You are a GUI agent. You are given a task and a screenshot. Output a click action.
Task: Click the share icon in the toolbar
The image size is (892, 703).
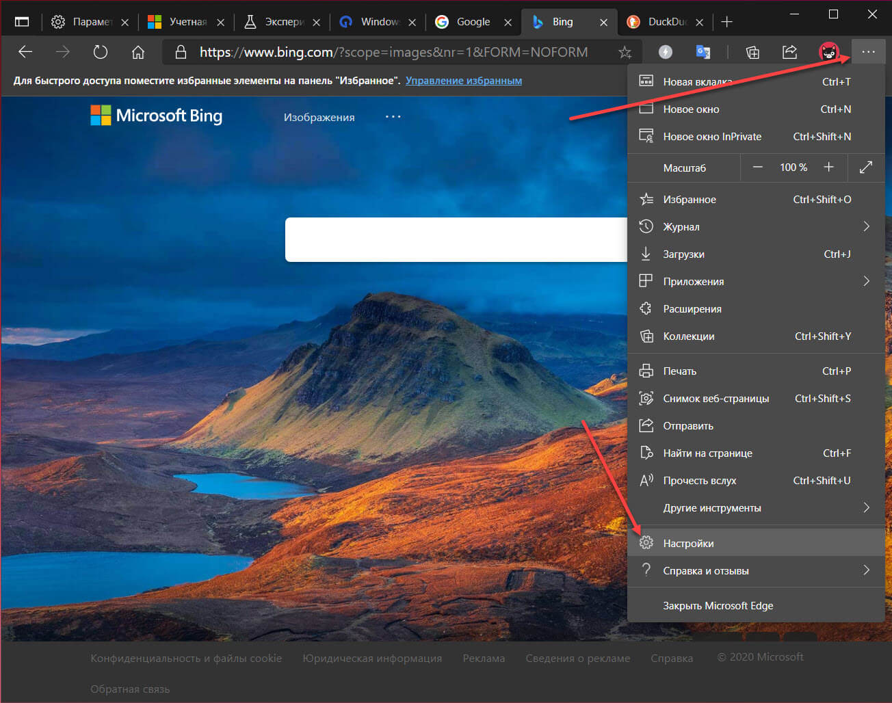790,52
